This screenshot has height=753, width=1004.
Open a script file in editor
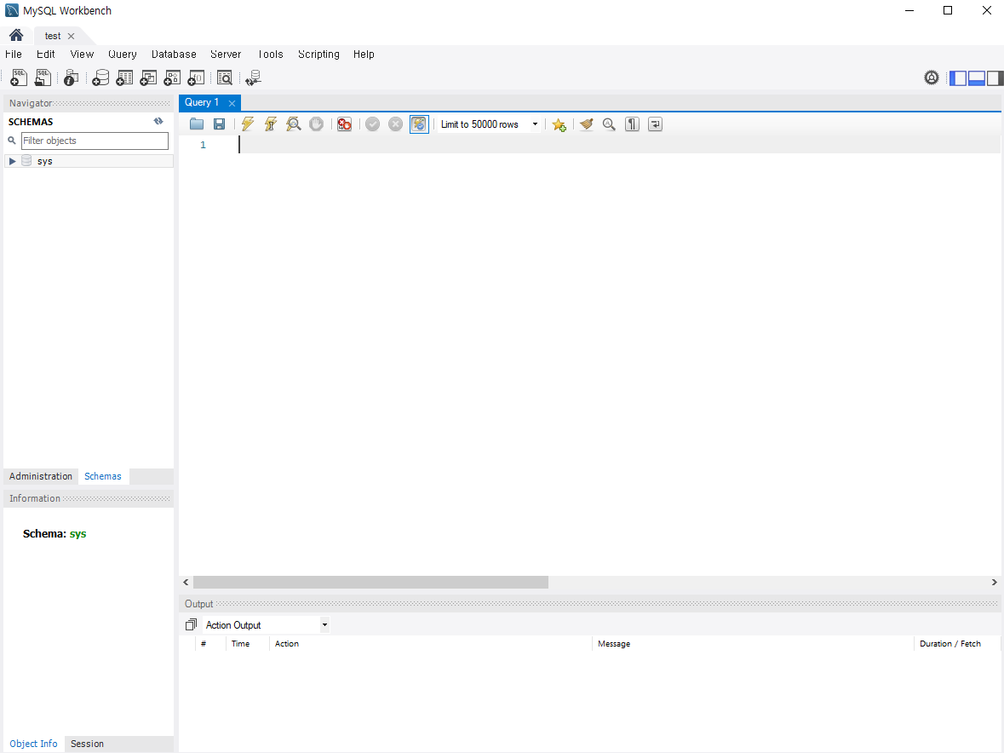click(197, 124)
